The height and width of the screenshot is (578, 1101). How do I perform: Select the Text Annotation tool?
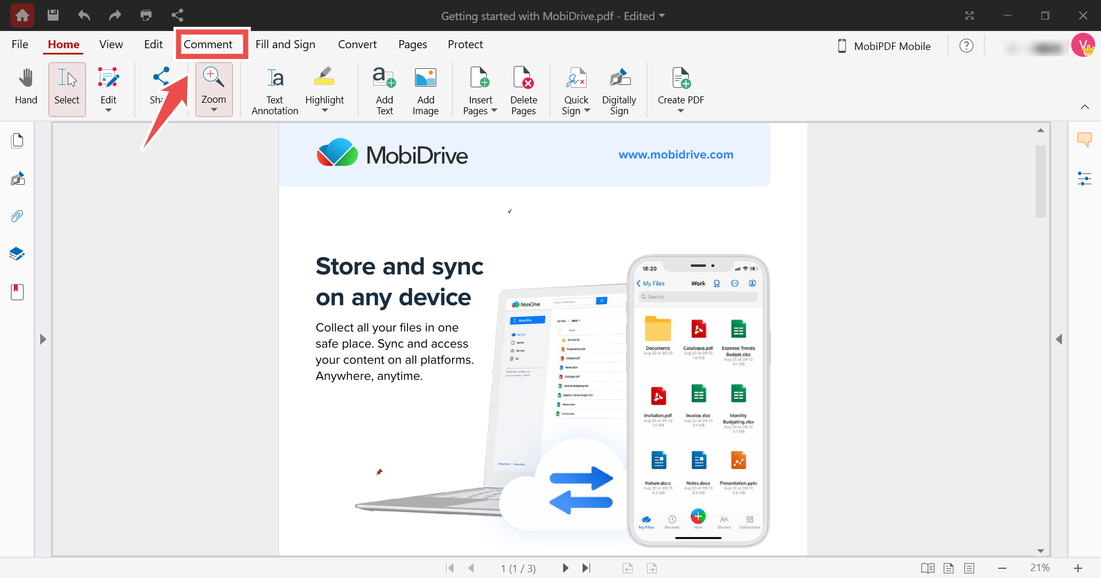pyautogui.click(x=274, y=89)
